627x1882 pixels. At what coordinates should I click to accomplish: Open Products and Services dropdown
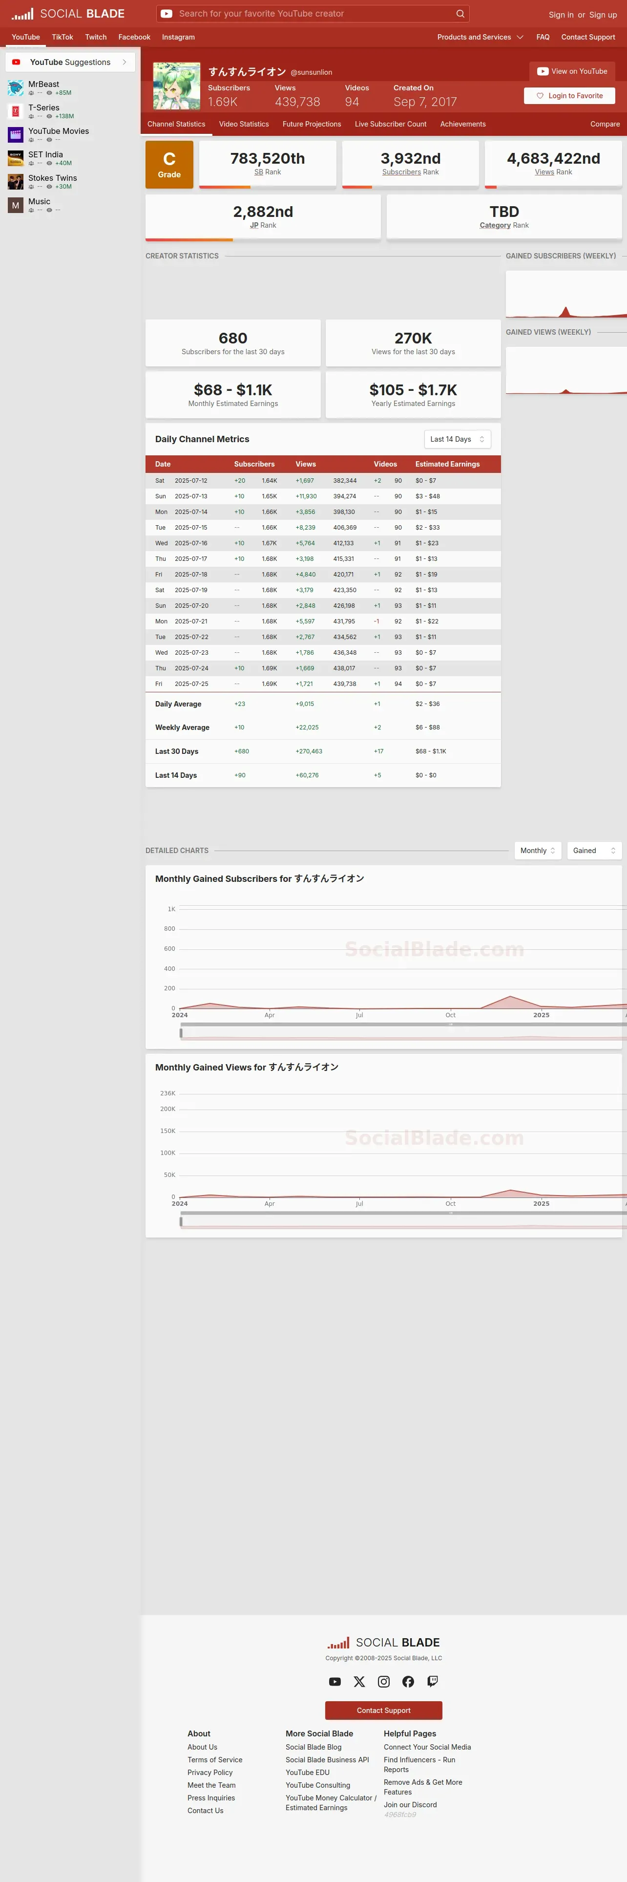click(481, 37)
